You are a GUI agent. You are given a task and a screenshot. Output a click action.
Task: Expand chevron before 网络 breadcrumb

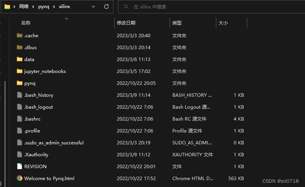14,7
